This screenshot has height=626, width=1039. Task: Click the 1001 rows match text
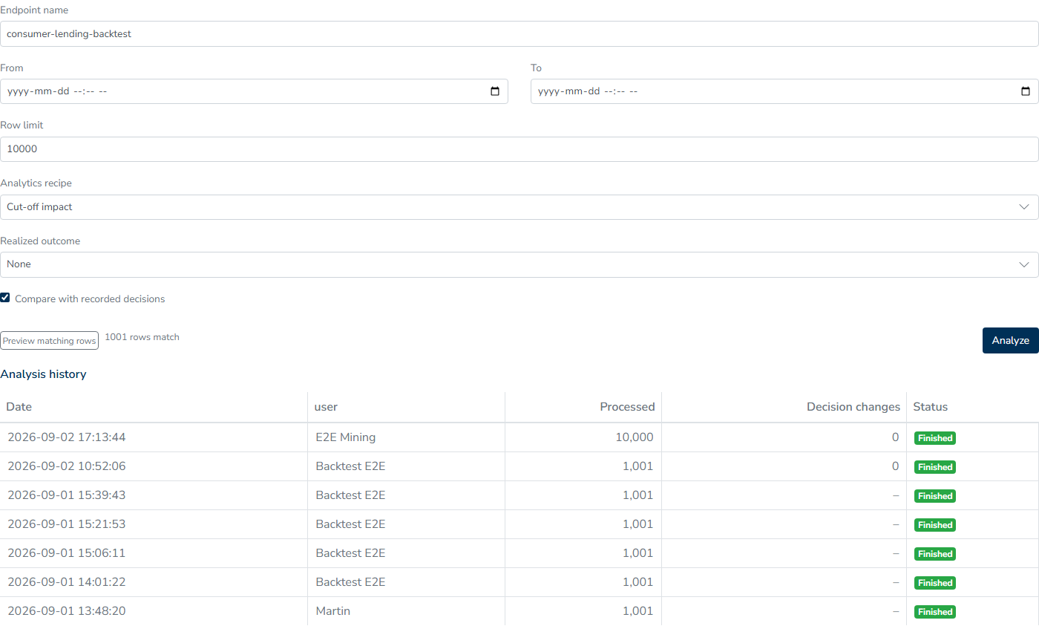coord(142,336)
